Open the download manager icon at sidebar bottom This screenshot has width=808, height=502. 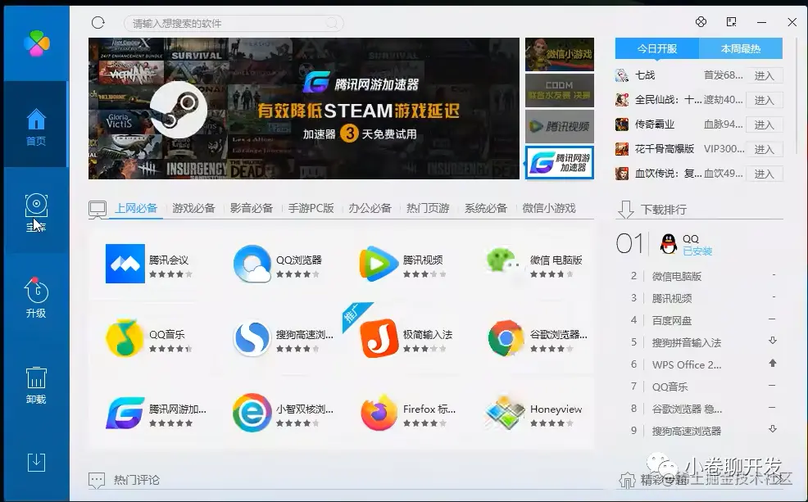[x=36, y=463]
